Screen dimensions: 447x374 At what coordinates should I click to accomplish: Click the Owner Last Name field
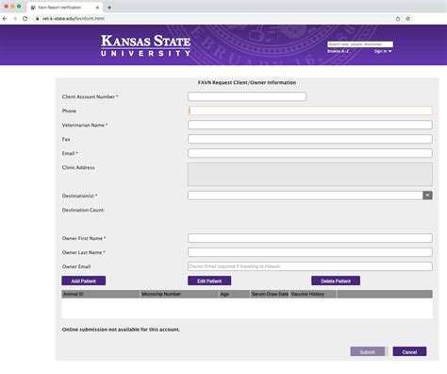[x=310, y=252]
